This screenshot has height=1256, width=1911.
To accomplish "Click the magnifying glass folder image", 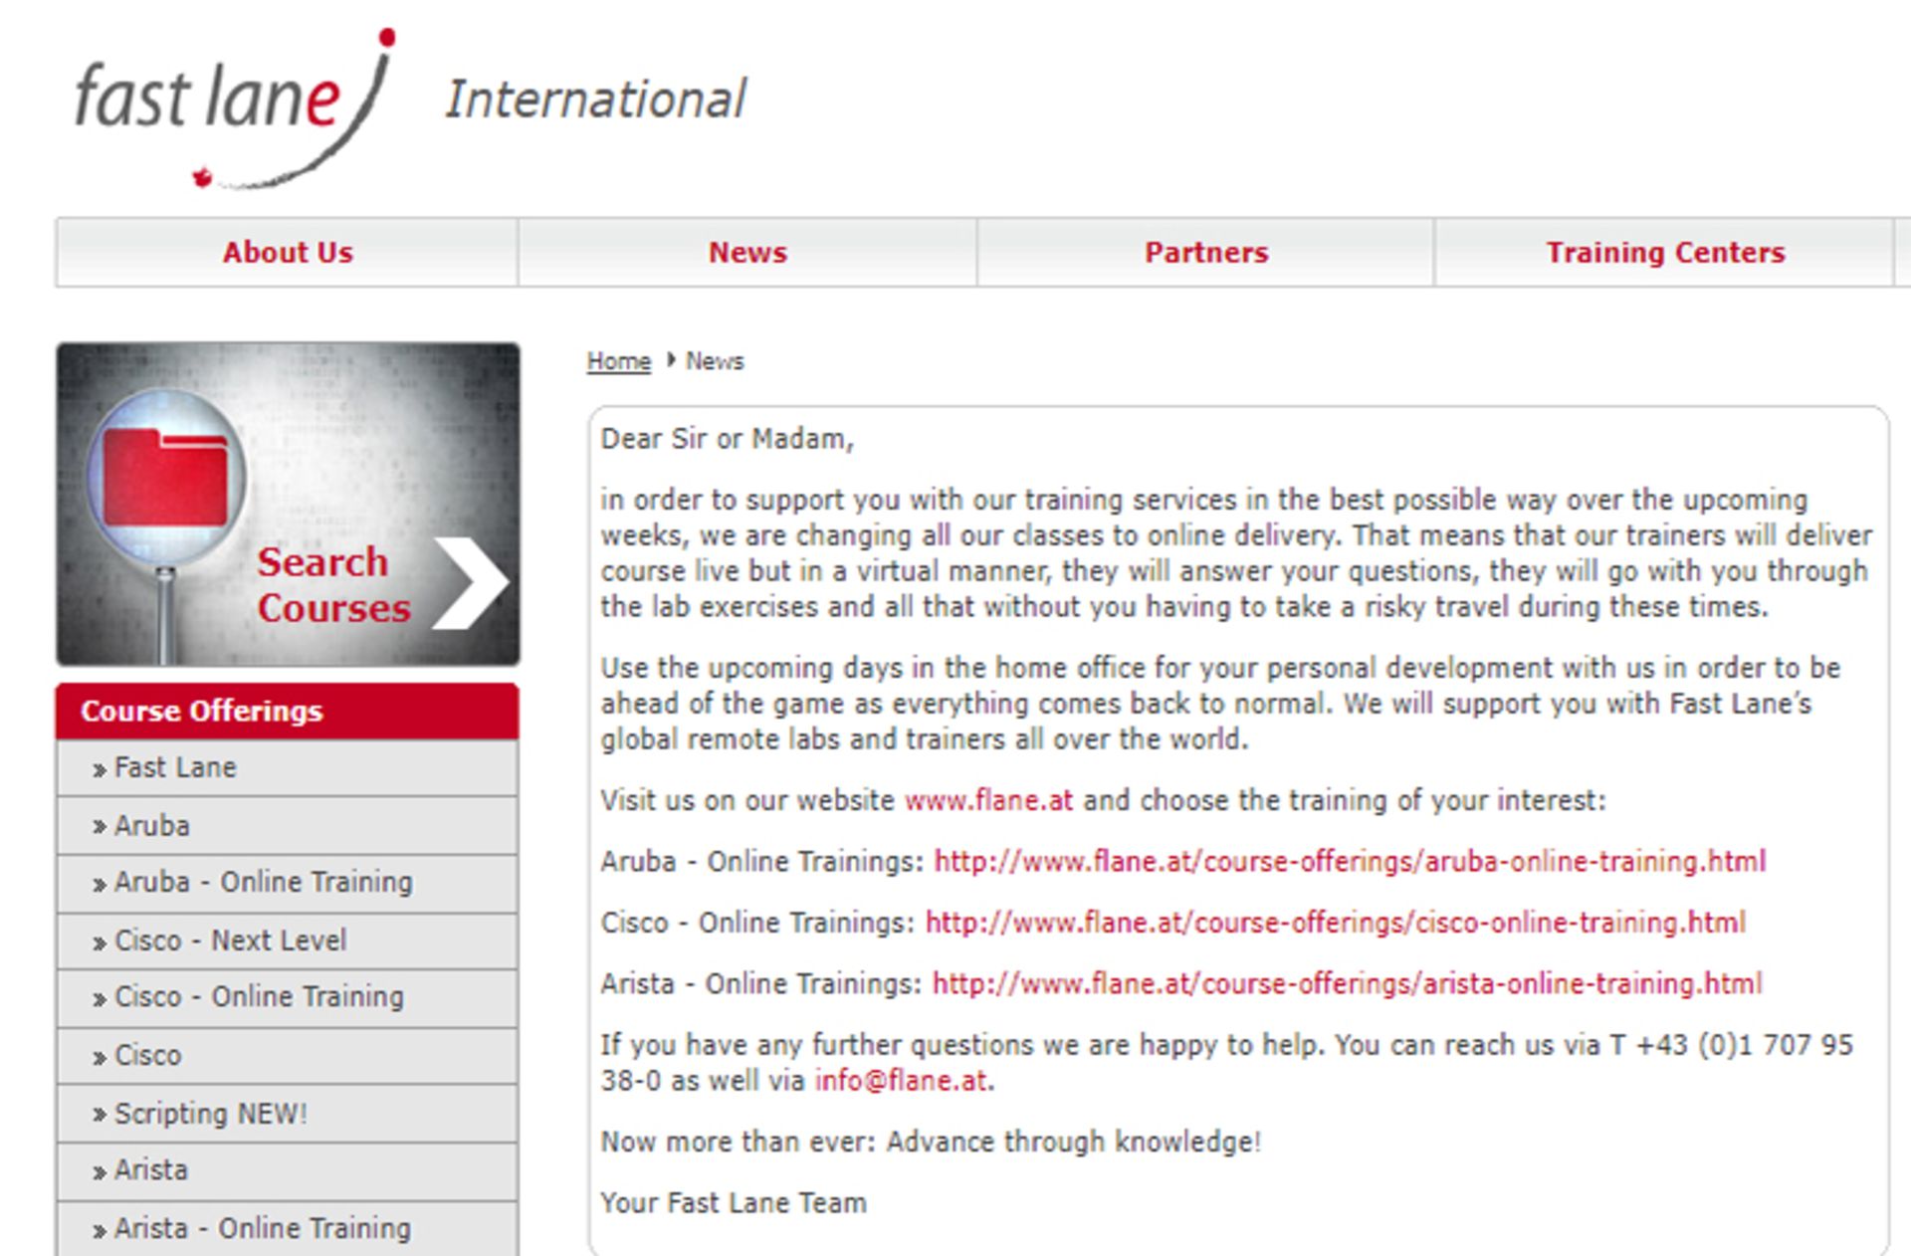I will pos(165,477).
